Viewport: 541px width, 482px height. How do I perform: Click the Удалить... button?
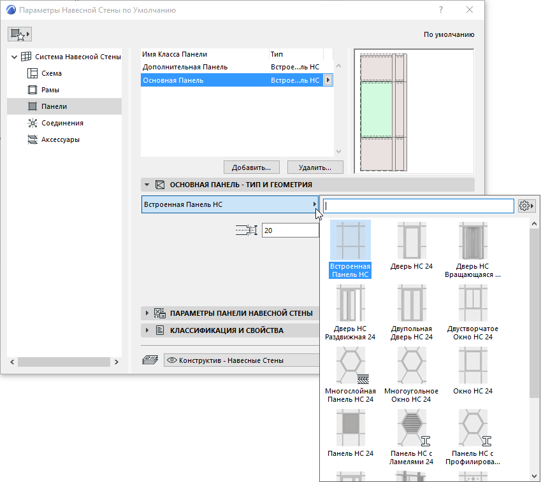pos(315,167)
